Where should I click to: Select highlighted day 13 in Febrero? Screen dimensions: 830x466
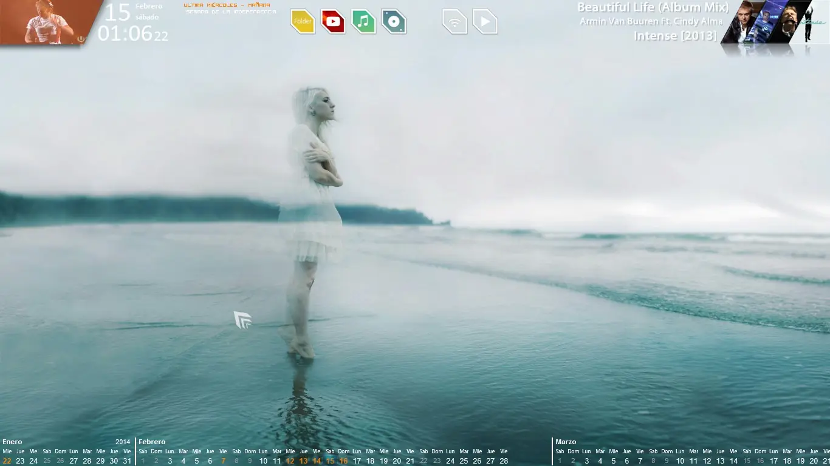click(303, 461)
